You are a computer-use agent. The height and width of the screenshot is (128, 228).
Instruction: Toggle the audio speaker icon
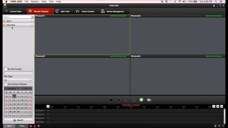click(x=149, y=100)
